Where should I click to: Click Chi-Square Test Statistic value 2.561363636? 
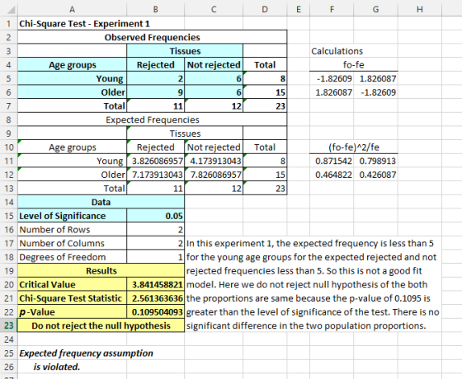pyautogui.click(x=156, y=298)
